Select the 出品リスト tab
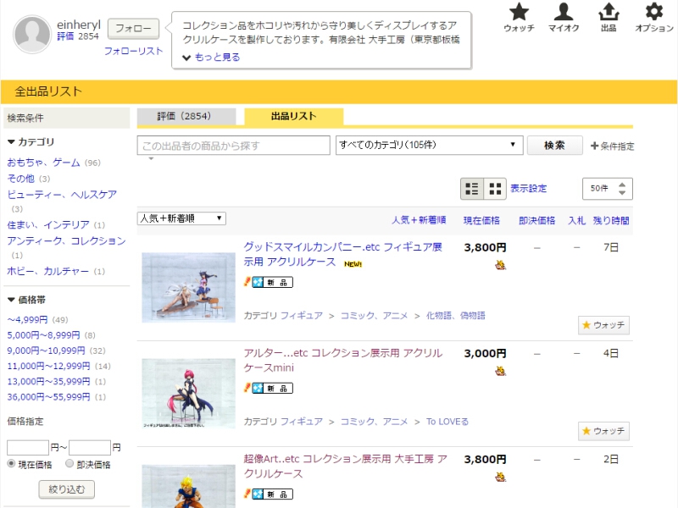This screenshot has height=508, width=678. (293, 117)
